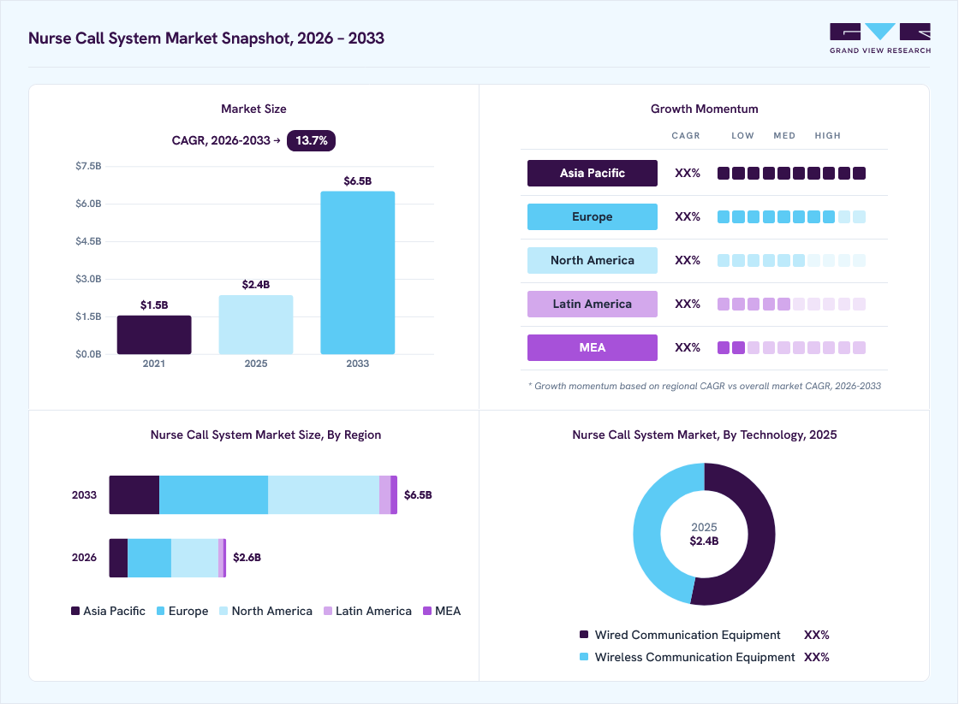The image size is (959, 704).
Task: Click Asia Pacific legend color swatch
Action: 75,611
